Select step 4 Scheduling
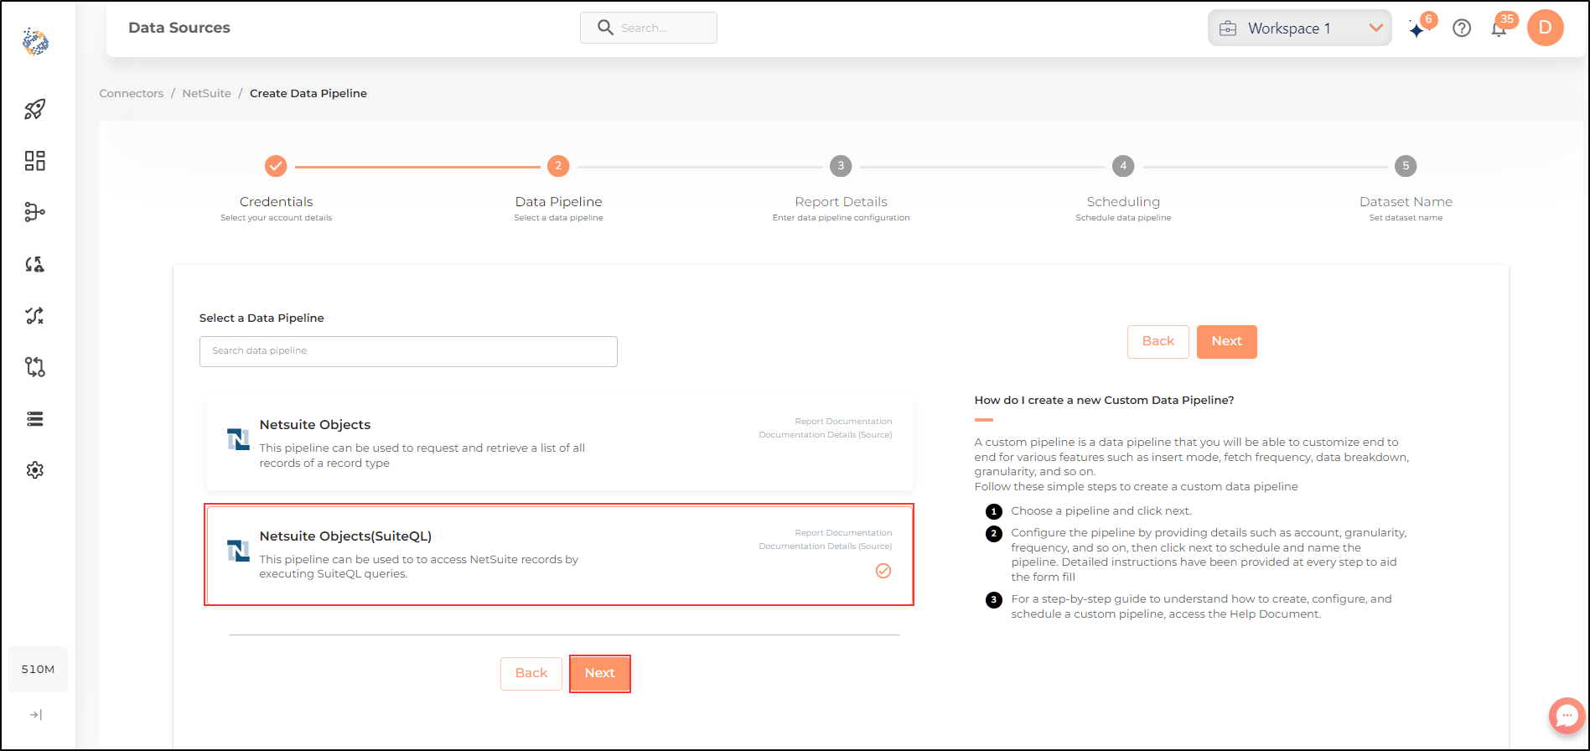This screenshot has height=751, width=1590. pyautogui.click(x=1123, y=166)
